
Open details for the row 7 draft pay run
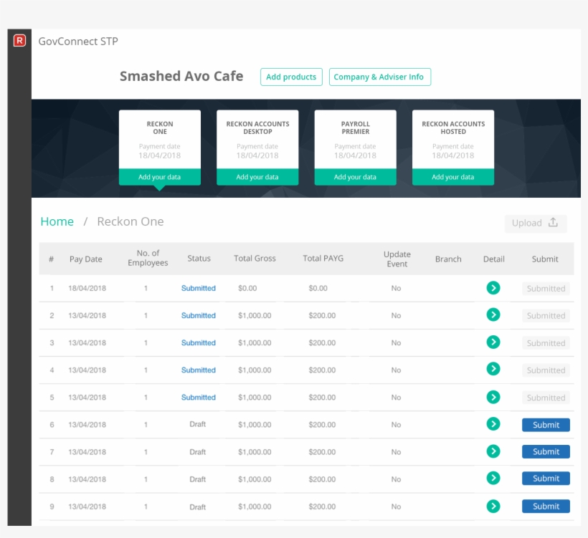[x=493, y=451]
